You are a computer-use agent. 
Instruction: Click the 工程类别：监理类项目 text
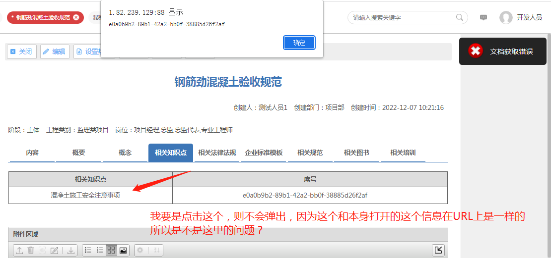pos(77,130)
